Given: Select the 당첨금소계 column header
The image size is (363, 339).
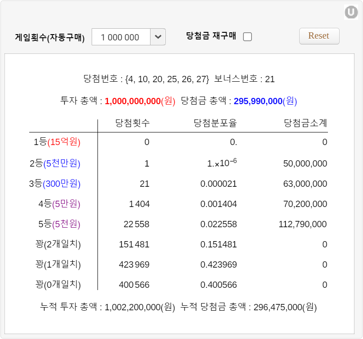Looking at the screenshot, I should [305, 123].
